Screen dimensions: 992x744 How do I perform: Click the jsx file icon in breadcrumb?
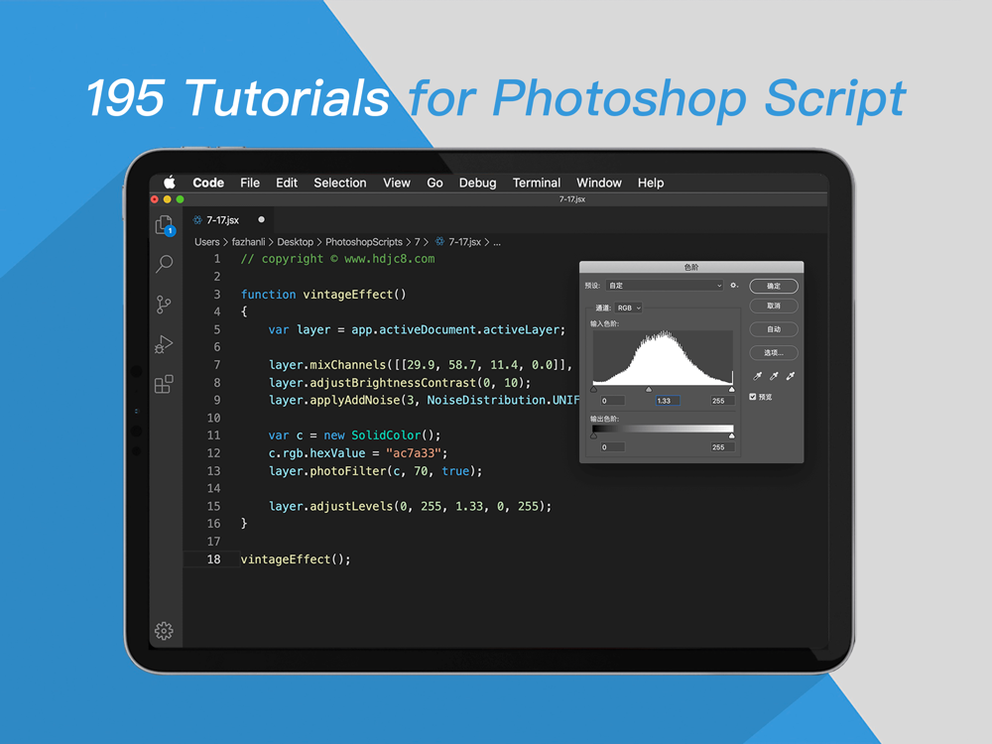pyautogui.click(x=439, y=242)
